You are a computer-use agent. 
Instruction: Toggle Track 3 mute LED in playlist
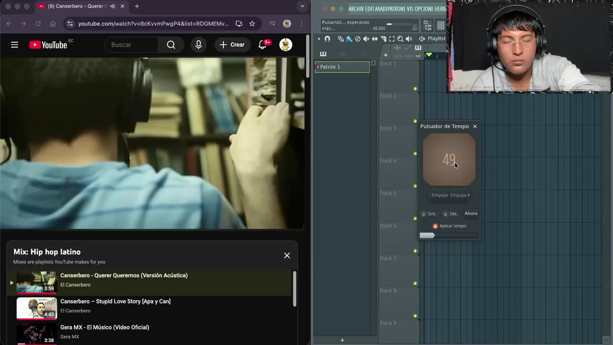(x=415, y=153)
